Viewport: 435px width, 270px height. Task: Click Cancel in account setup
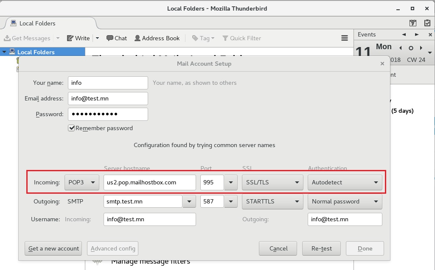point(278,248)
